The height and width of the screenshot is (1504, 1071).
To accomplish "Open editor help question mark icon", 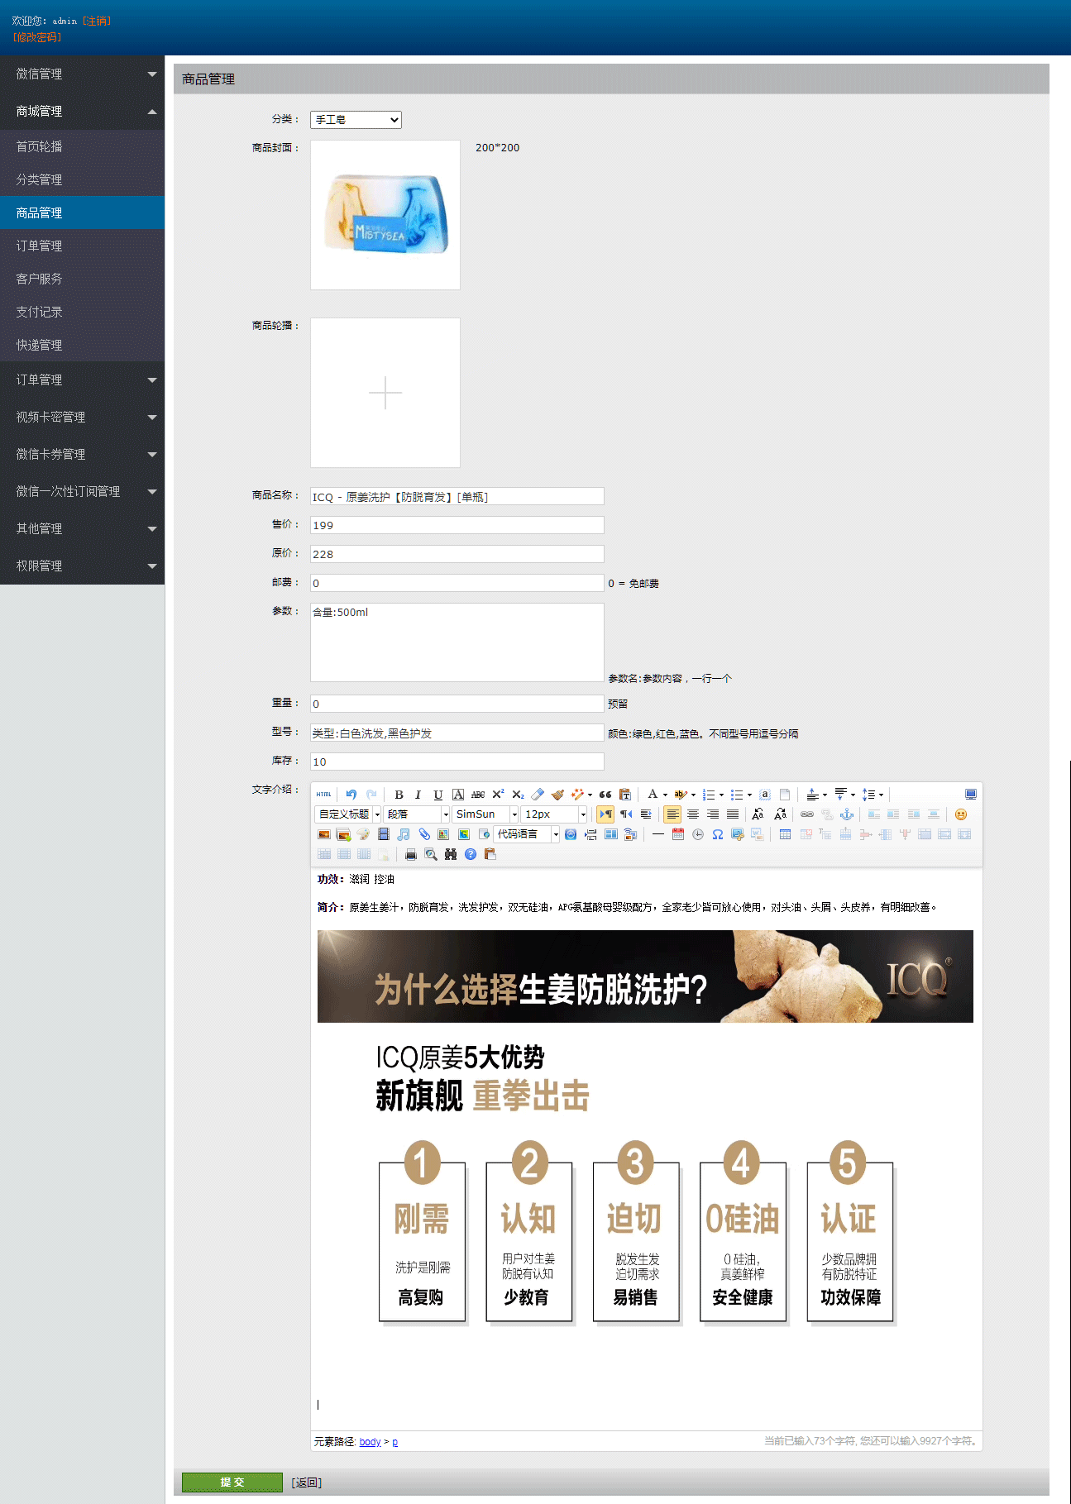I will 471,854.
